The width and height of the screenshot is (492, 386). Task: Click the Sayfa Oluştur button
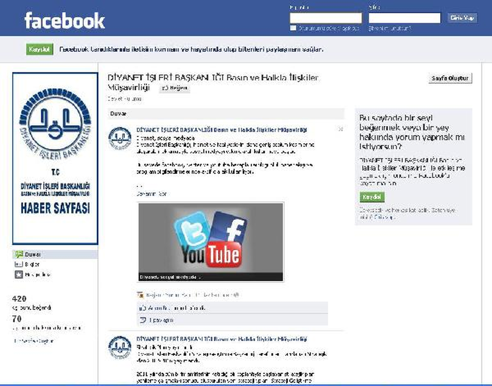click(x=450, y=78)
